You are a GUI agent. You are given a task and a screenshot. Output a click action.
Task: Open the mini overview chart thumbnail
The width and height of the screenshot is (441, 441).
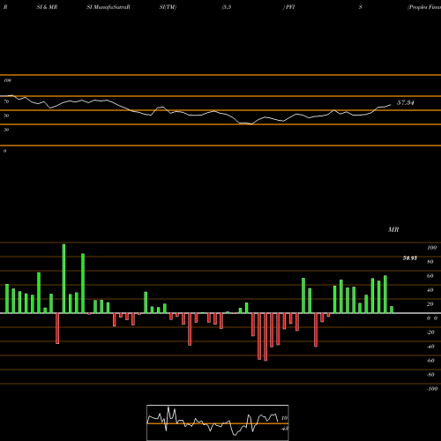point(218,422)
